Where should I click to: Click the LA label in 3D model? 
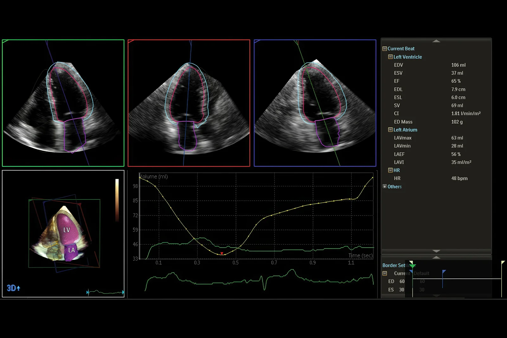[x=72, y=250]
